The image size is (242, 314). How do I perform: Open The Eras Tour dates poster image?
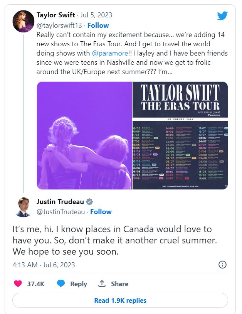coord(180,135)
